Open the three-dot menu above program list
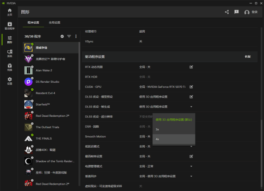The image size is (264, 191). (x=76, y=36)
